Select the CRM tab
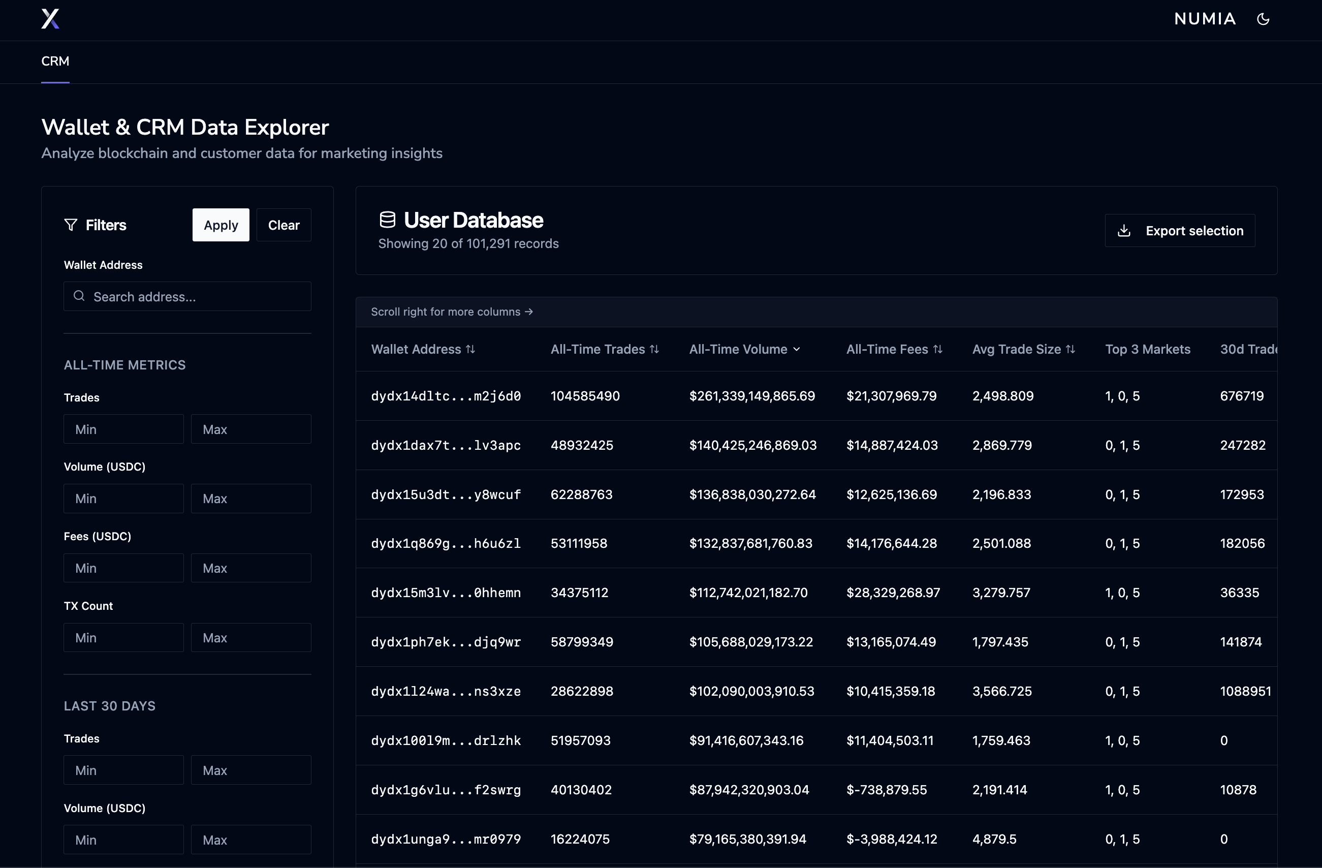Screen dimensions: 1322x868 point(55,61)
